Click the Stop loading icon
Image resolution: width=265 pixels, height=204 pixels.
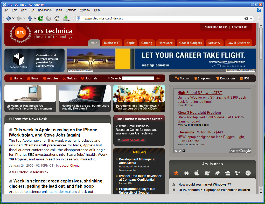pyautogui.click(x=49, y=18)
